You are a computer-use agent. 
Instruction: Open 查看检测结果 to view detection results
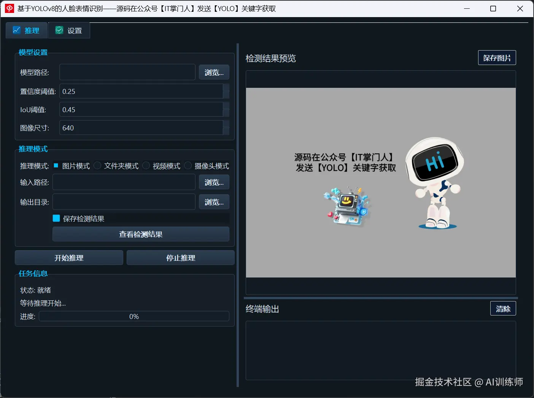[x=140, y=234]
